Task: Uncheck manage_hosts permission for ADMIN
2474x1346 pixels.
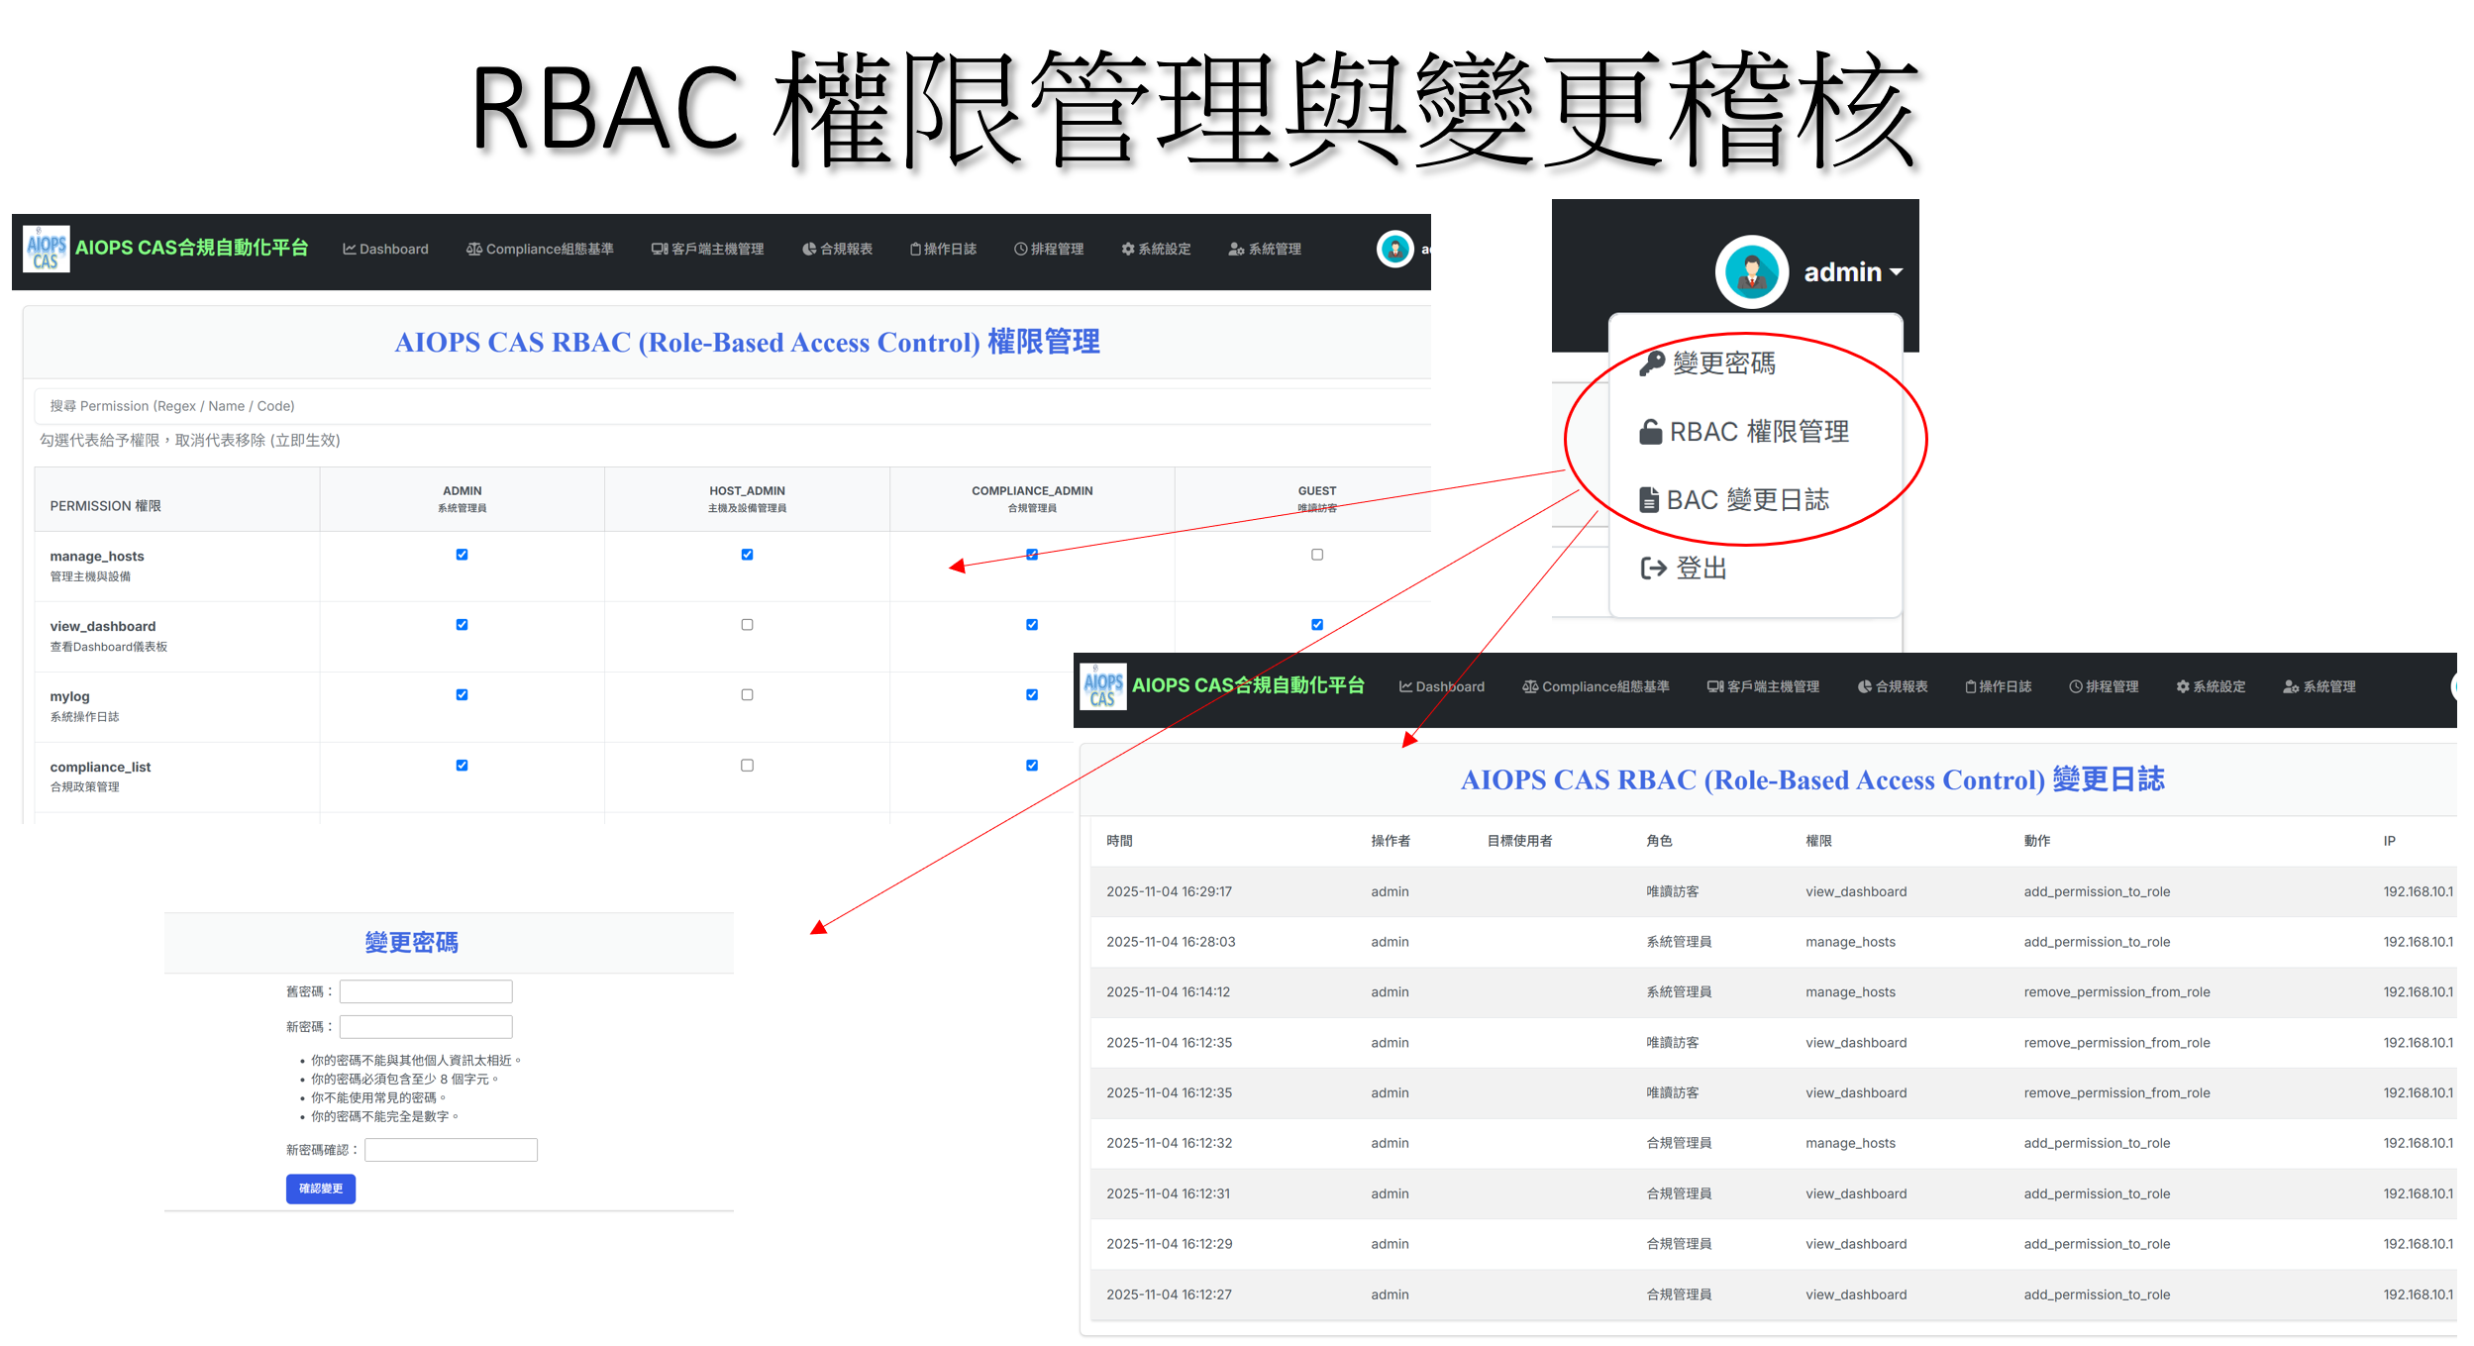Action: click(x=462, y=555)
